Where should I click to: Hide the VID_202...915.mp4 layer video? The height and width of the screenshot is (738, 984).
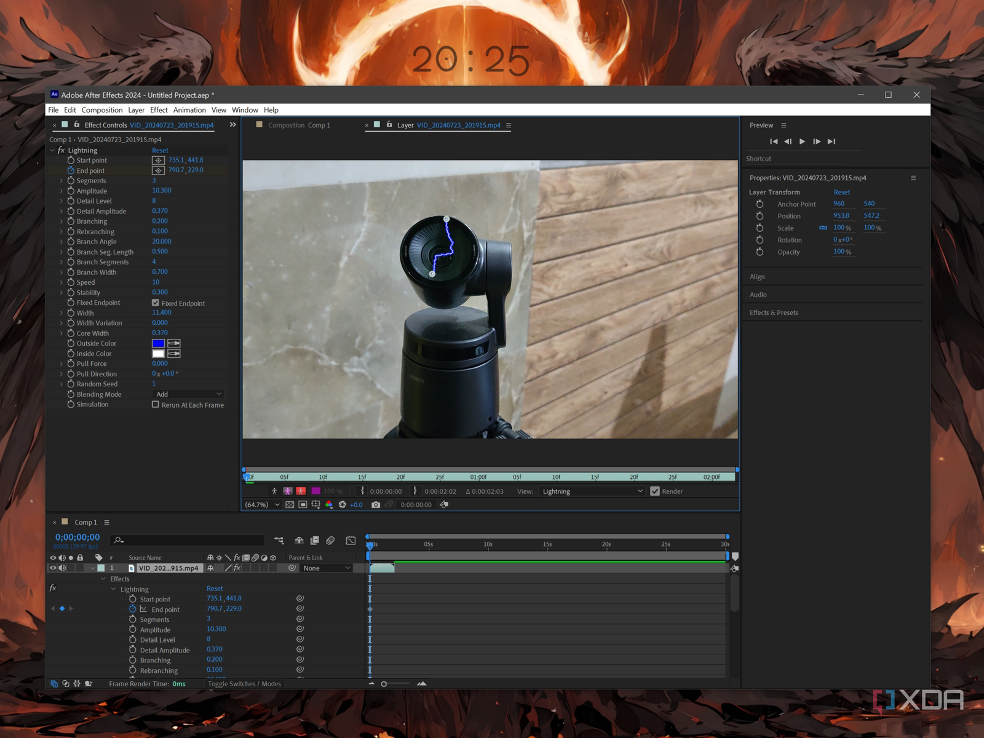click(x=53, y=568)
